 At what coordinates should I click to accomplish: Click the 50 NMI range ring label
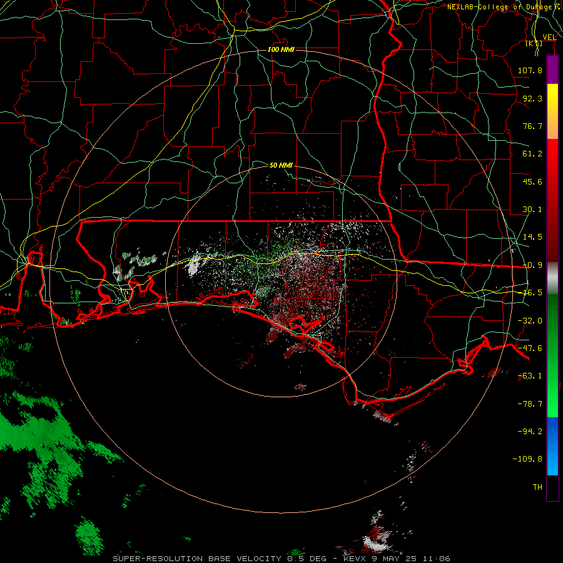click(281, 165)
